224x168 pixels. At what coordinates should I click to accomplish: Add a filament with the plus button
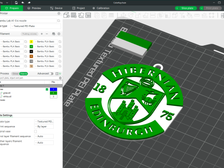(42, 34)
